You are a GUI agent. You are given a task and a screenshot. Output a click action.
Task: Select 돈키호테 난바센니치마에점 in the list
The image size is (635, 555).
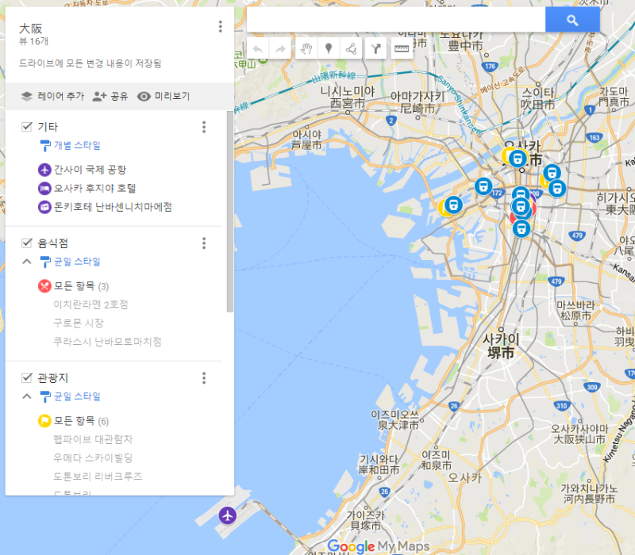coord(113,207)
